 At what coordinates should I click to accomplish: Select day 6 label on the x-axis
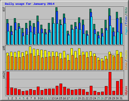pos(27,98)
